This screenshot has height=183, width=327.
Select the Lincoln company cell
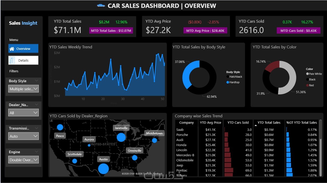(x=182, y=150)
